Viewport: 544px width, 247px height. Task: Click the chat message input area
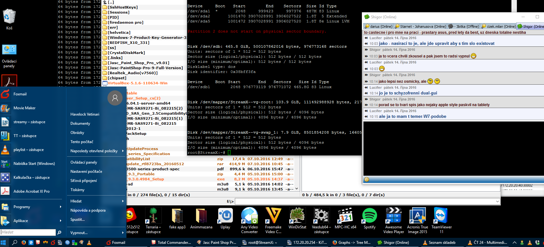click(x=453, y=148)
